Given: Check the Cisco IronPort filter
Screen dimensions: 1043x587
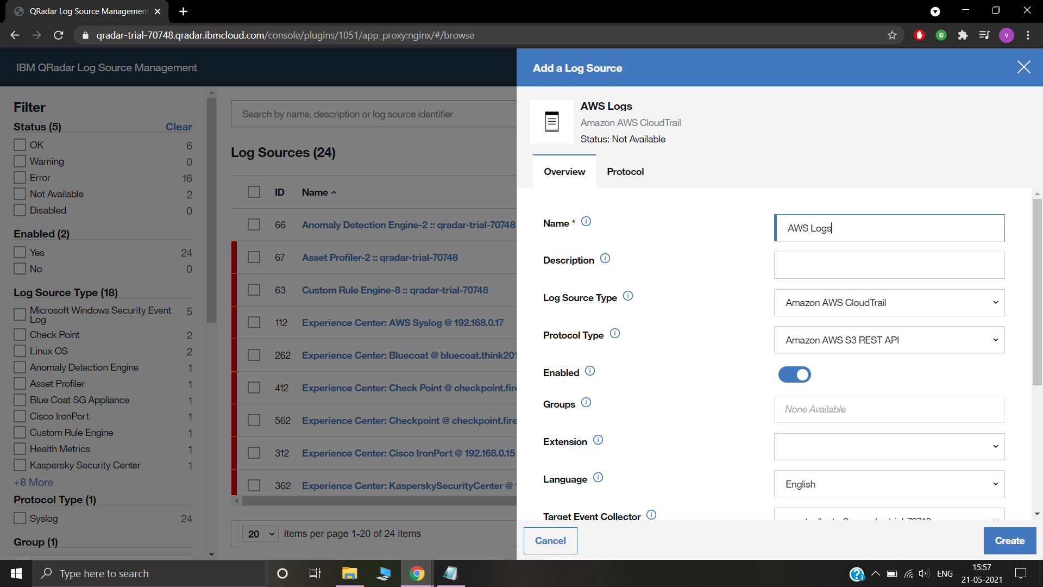Looking at the screenshot, I should click(x=20, y=416).
